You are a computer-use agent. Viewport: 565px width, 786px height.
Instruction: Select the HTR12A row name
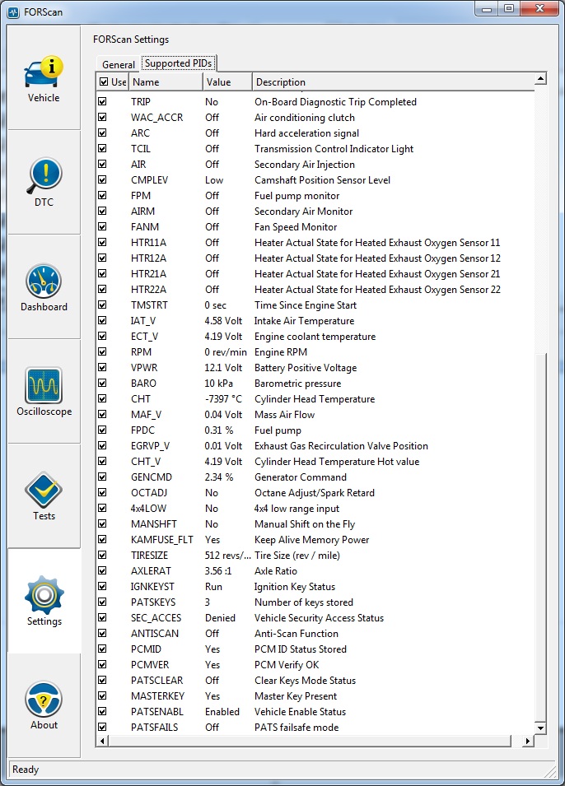(x=148, y=258)
